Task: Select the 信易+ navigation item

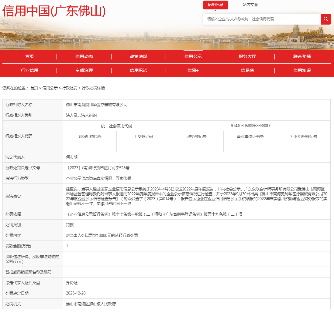Action: coord(193,70)
